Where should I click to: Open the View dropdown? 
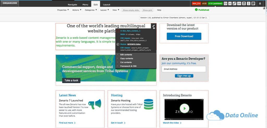point(116,10)
